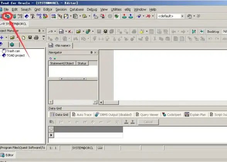227x162 pixels.
Task: Click the editor horizontal scrollbar left arrow
Action: [x=101, y=102]
